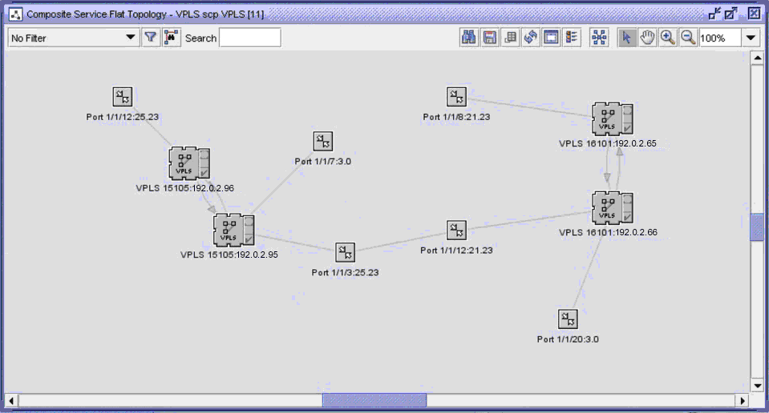Click the binoculars find icon in toolbar

(469, 38)
